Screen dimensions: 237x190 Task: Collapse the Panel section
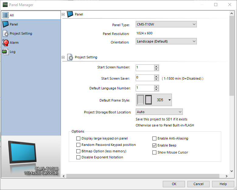tap(64, 14)
